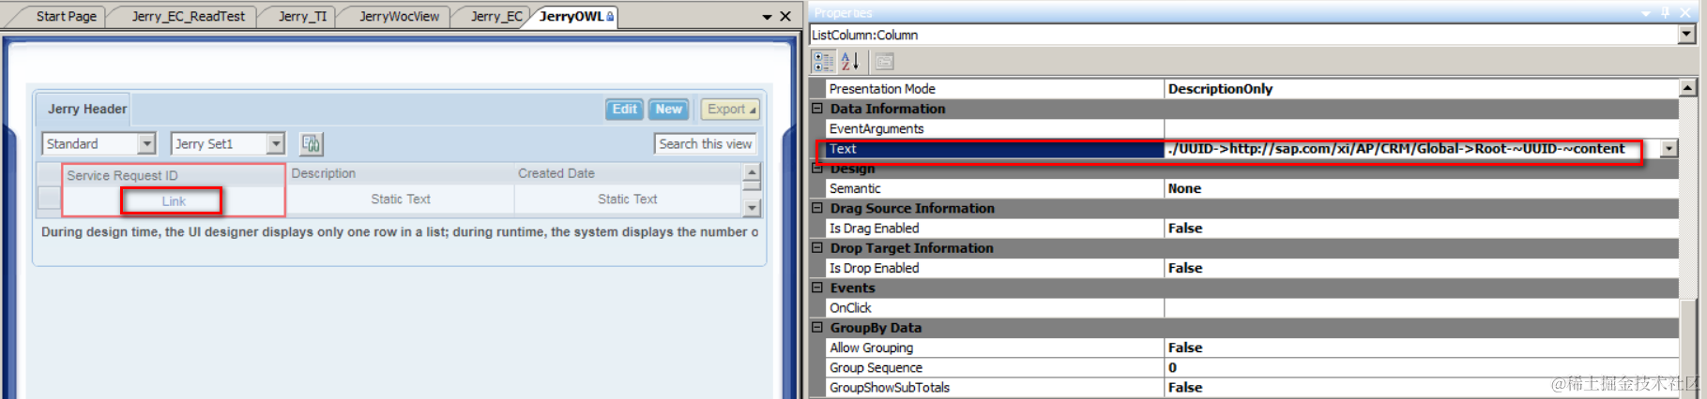Viewport: 1707px width, 399px height.
Task: Select GroupShowSubTotals property
Action: 1252,388
